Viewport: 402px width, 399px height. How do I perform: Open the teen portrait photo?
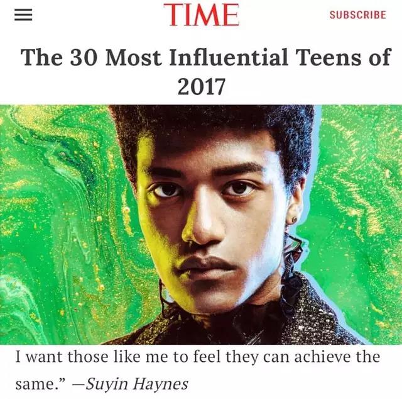click(x=201, y=225)
